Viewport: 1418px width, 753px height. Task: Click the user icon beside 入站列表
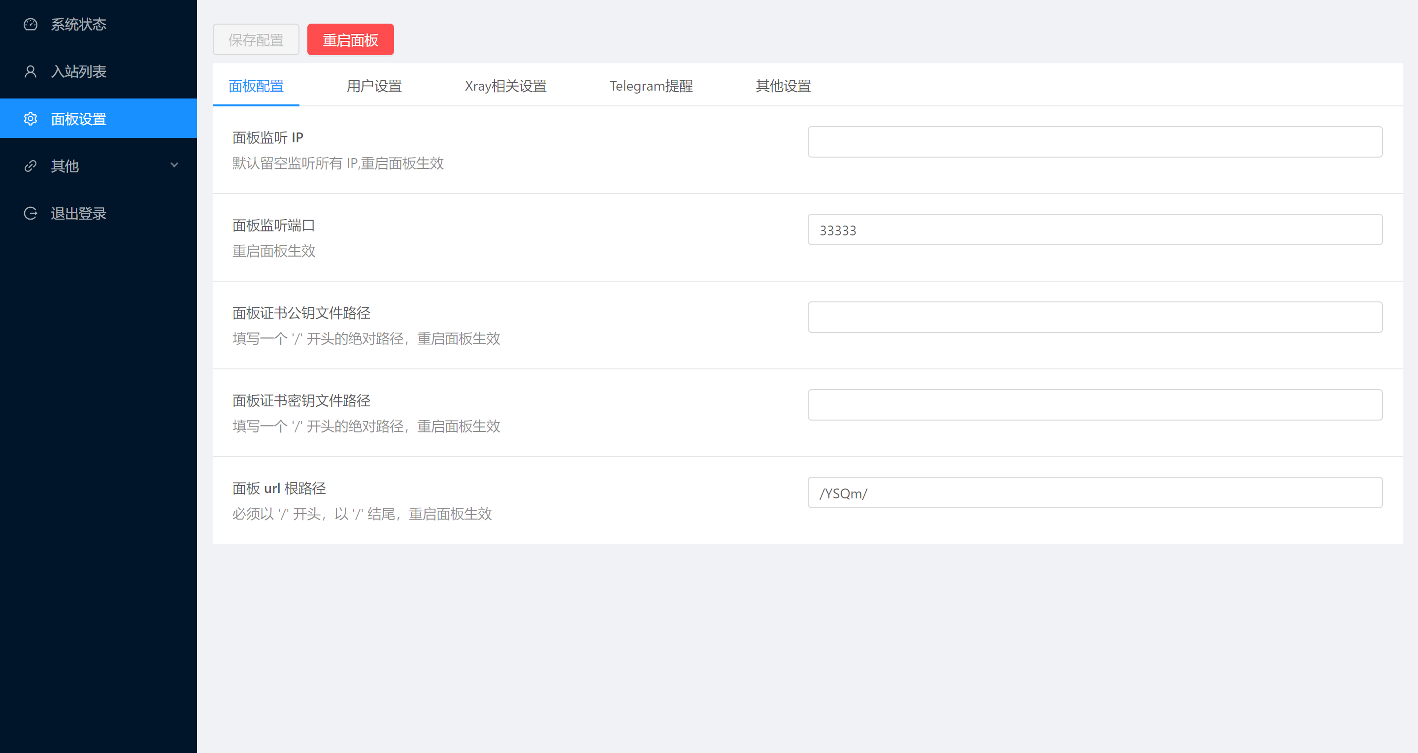30,71
